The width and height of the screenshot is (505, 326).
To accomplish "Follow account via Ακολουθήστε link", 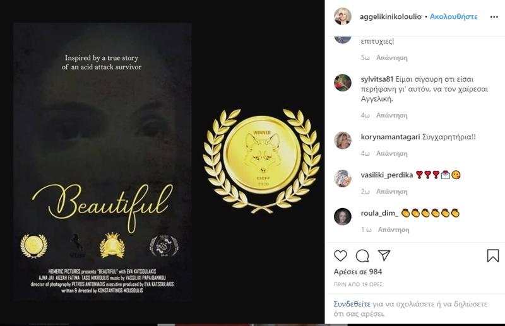I will [453, 16].
